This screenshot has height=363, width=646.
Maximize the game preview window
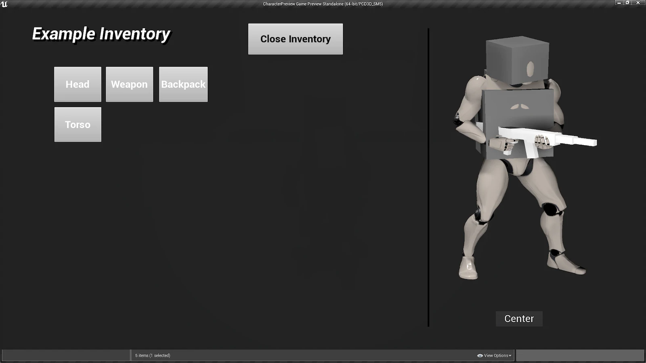[627, 3]
